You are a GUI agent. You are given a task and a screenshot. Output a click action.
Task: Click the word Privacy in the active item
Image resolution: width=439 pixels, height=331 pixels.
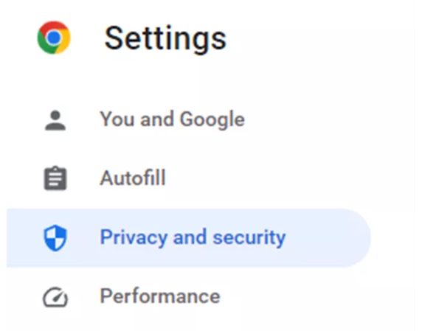point(134,238)
